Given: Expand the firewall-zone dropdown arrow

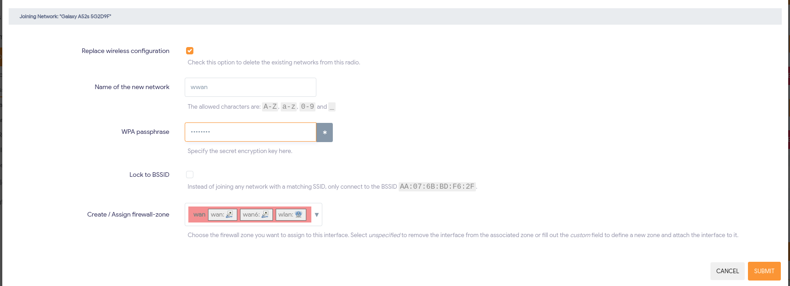Looking at the screenshot, I should (316, 215).
